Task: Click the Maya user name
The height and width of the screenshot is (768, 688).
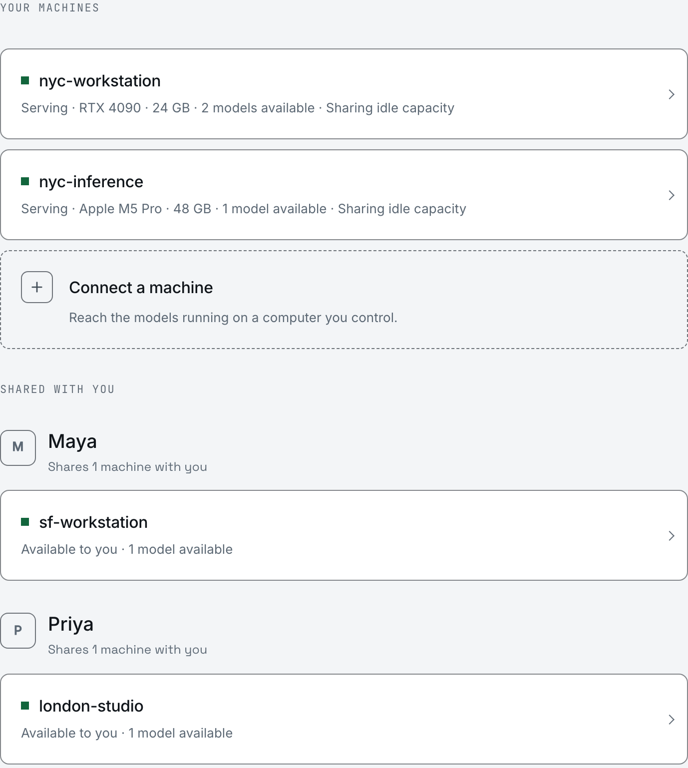Action: (x=72, y=442)
